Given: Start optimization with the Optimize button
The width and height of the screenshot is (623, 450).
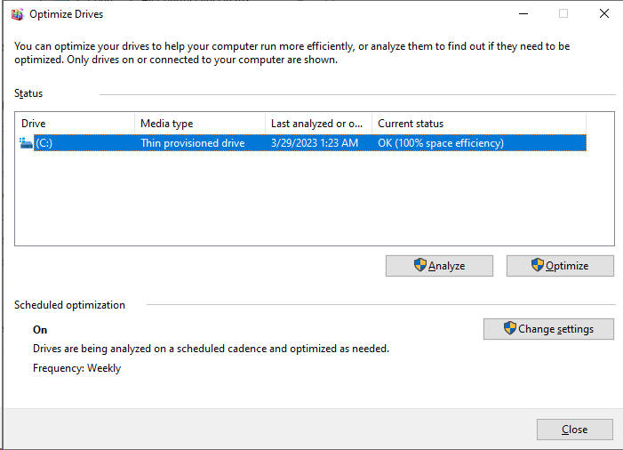Looking at the screenshot, I should [x=560, y=266].
